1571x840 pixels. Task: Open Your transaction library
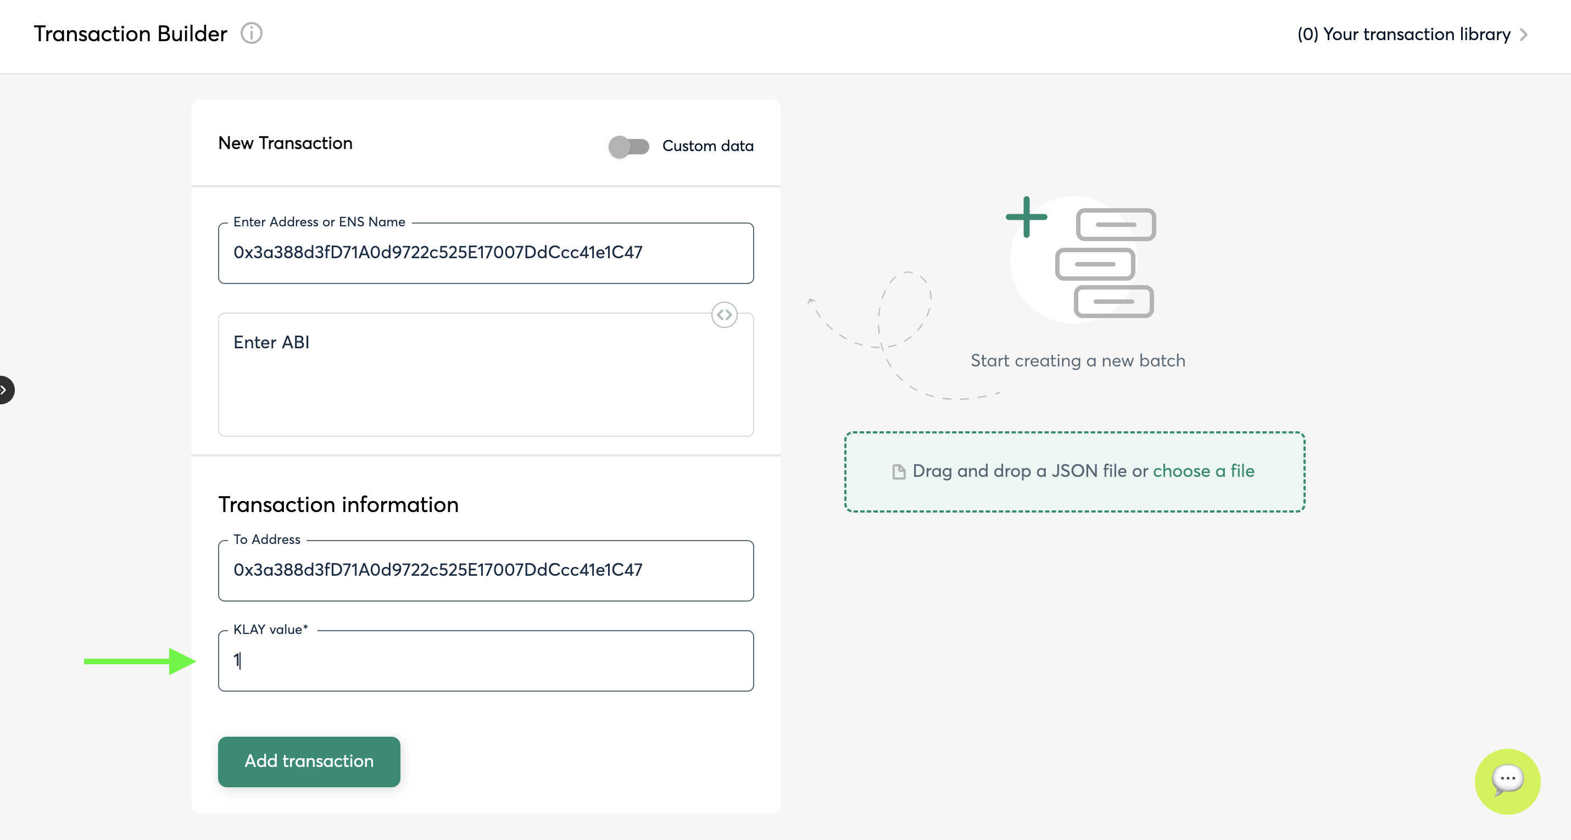click(x=1403, y=35)
